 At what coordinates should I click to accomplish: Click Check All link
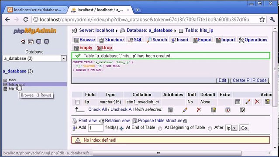click(97, 109)
